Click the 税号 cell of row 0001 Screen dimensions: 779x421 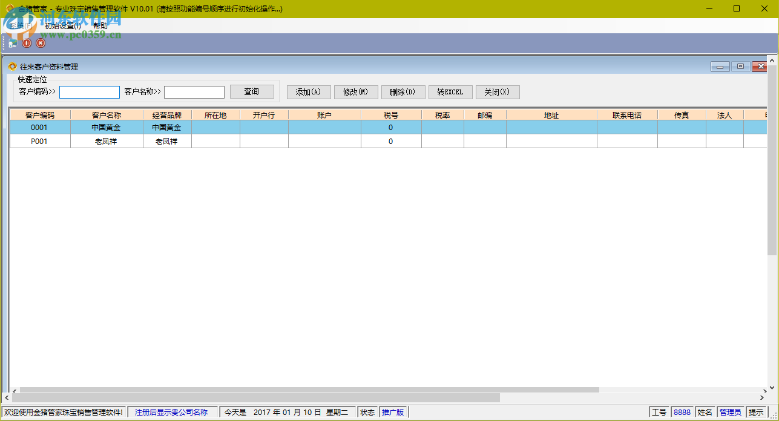tap(391, 128)
